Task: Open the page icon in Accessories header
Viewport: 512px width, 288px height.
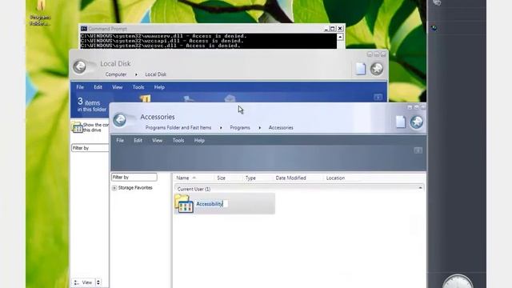Action: pyautogui.click(x=401, y=122)
